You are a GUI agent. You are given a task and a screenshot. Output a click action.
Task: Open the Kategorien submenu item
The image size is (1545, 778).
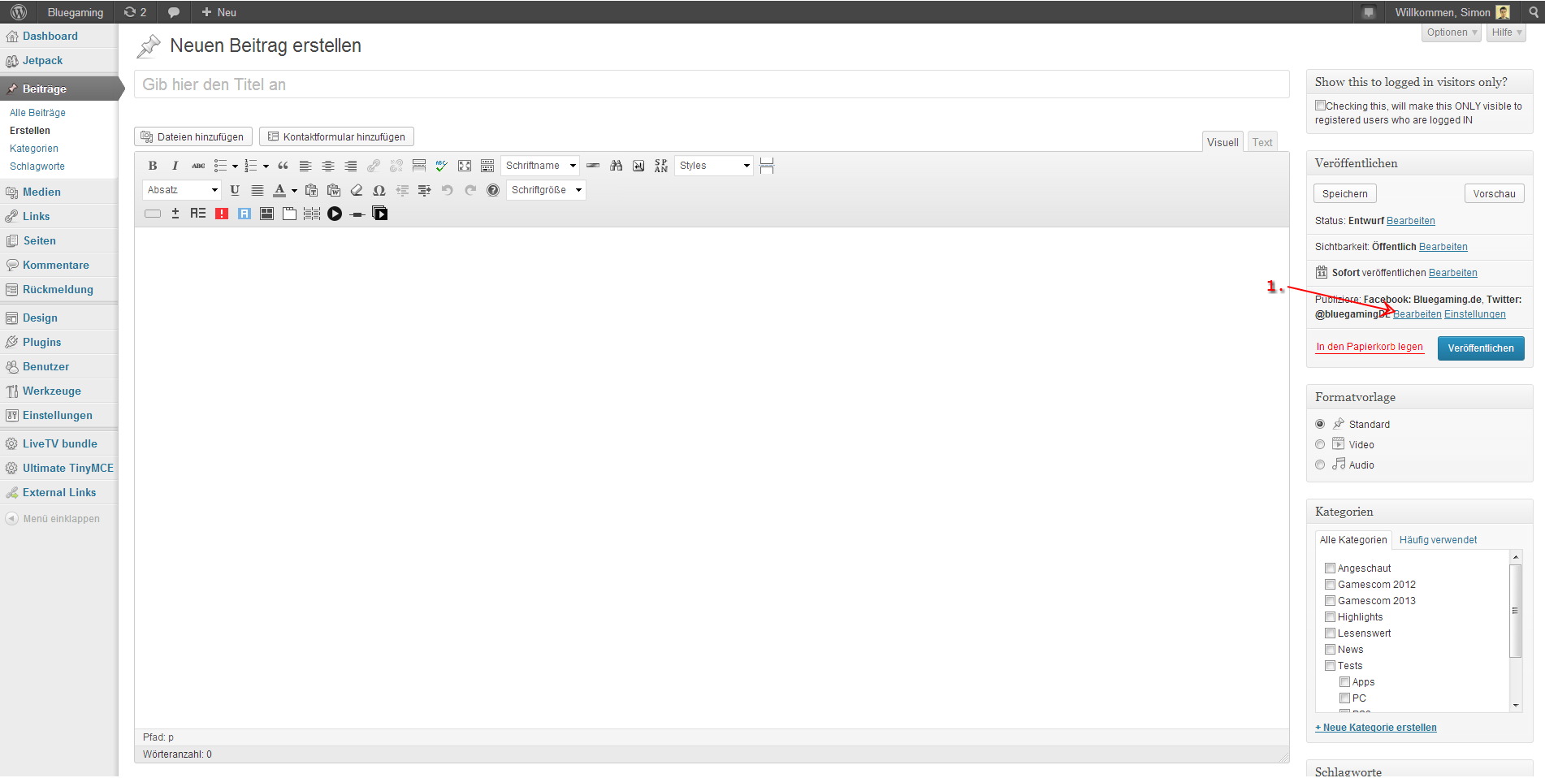[x=34, y=149]
